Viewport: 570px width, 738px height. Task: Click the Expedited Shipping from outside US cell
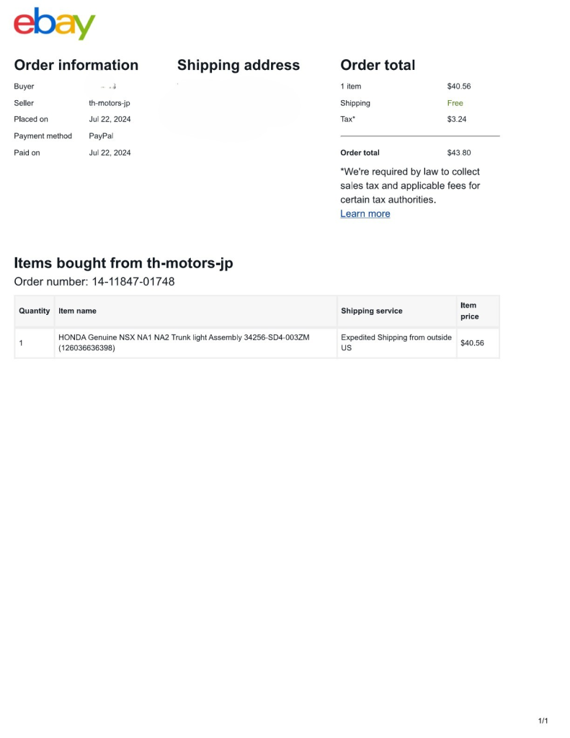pos(396,342)
